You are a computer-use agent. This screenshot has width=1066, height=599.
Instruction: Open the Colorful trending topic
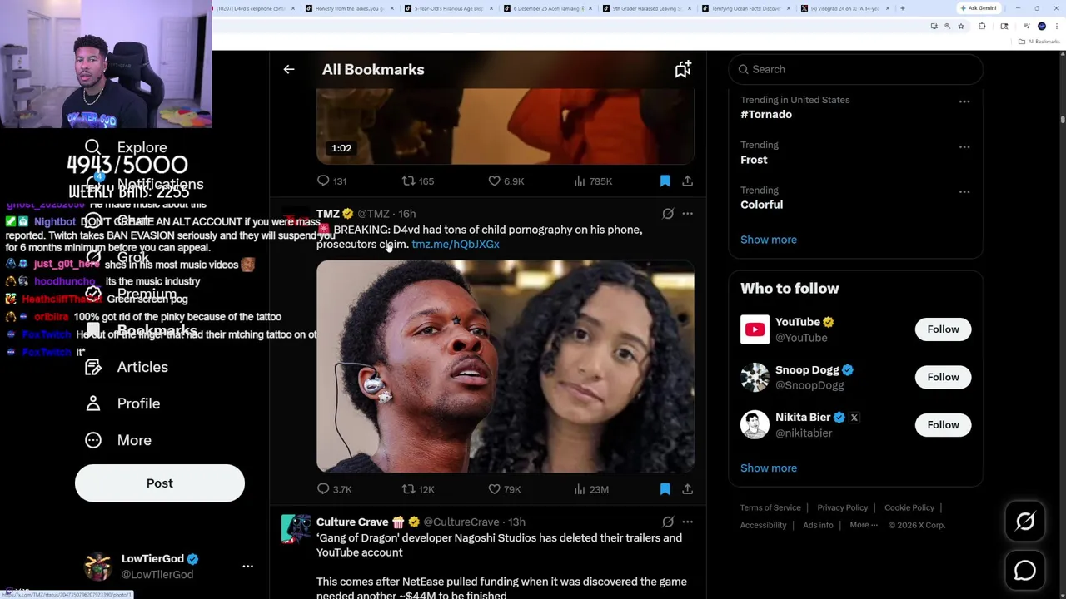tap(761, 205)
